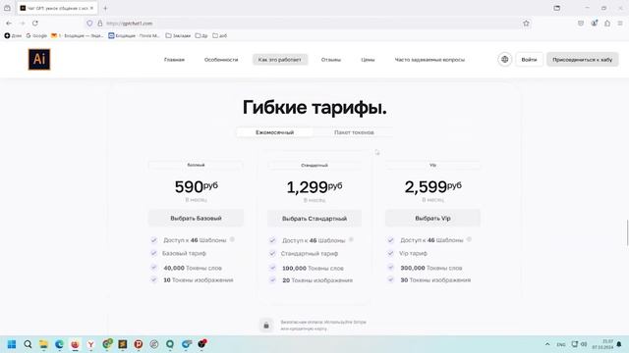Click the 2,599 руб price

click(432, 186)
